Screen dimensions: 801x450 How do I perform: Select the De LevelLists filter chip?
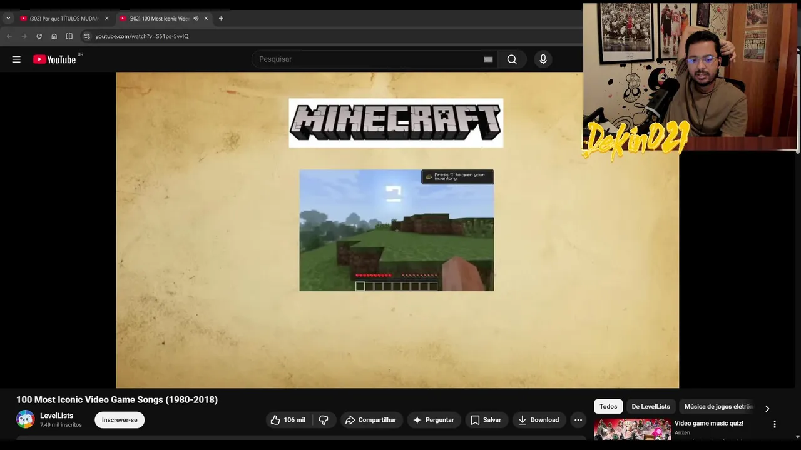[x=651, y=407]
